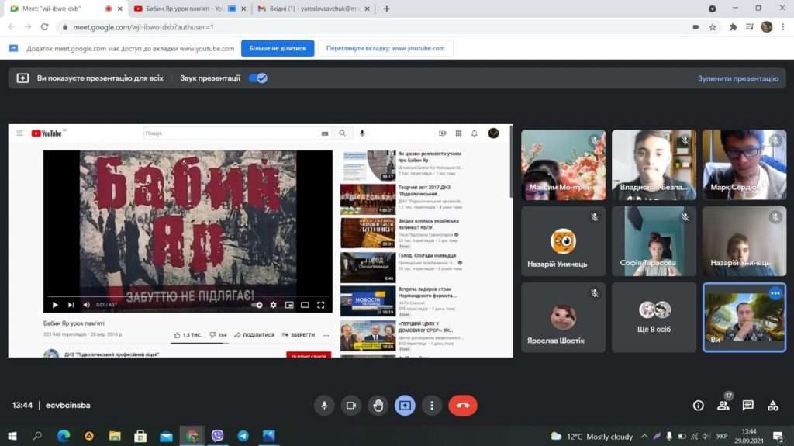Open the in-call chat panel
Image resolution: width=794 pixels, height=446 pixels.
click(748, 406)
